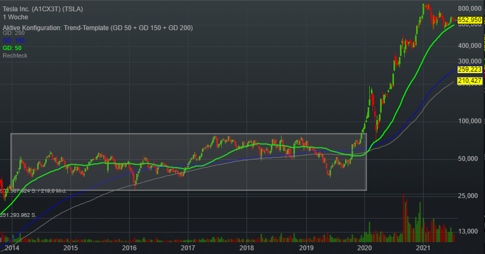This screenshot has width=485, height=254.
Task: Click the 2015 label on time axis
Action: click(x=71, y=248)
